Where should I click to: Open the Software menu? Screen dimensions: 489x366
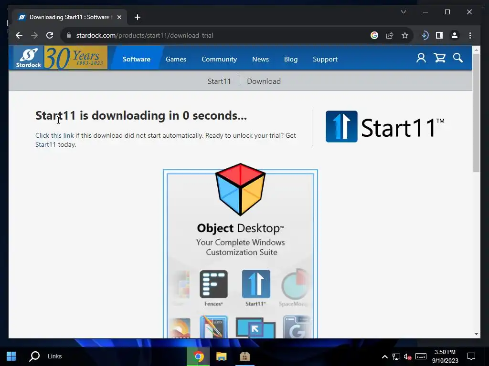click(x=136, y=59)
